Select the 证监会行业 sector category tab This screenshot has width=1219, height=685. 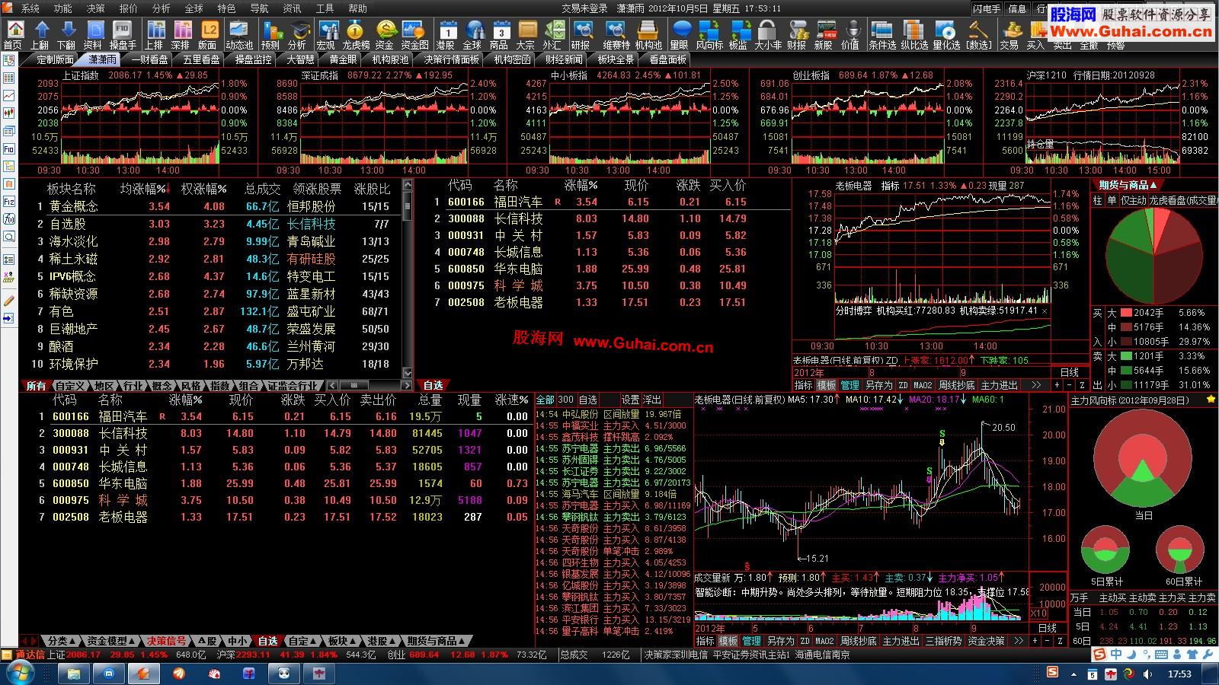pyautogui.click(x=293, y=386)
